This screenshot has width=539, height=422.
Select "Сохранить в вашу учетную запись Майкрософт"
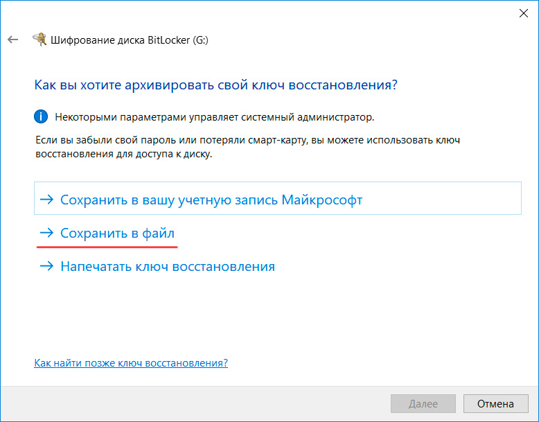click(x=211, y=200)
